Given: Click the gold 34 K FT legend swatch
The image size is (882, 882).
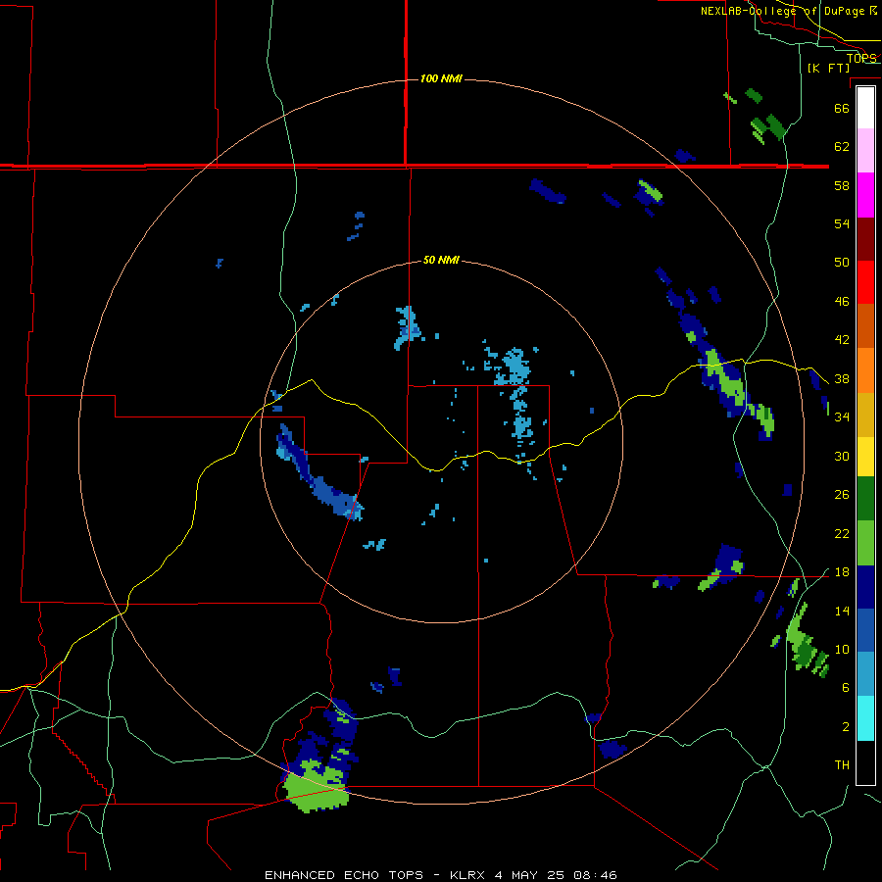Looking at the screenshot, I should (x=865, y=415).
